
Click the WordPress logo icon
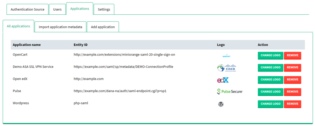[221, 104]
